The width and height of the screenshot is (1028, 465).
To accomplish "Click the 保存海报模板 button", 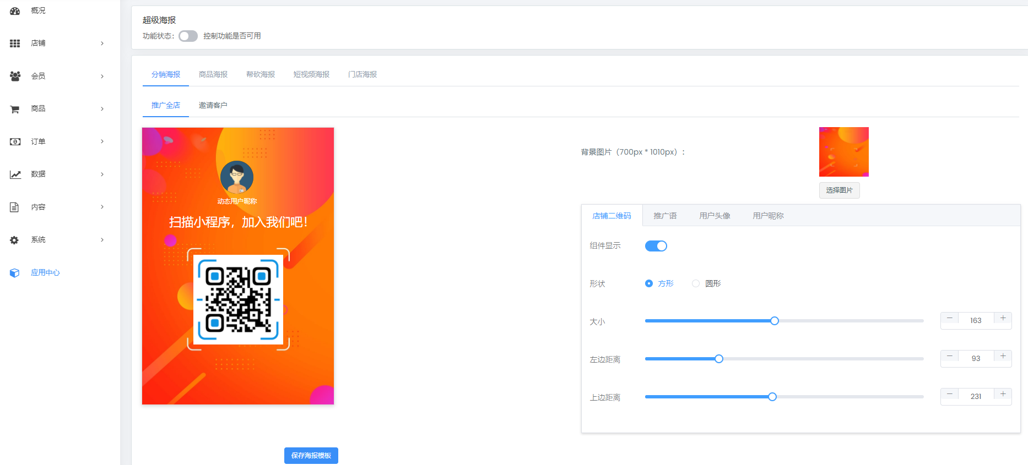I will (311, 456).
